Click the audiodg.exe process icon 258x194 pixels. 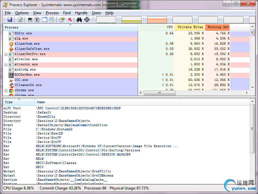pyautogui.click(x=11, y=70)
